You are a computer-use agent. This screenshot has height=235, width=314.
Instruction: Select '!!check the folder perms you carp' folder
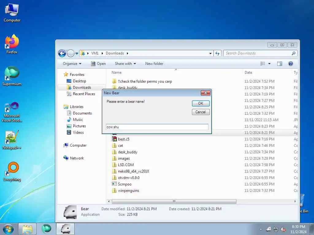click(x=145, y=81)
